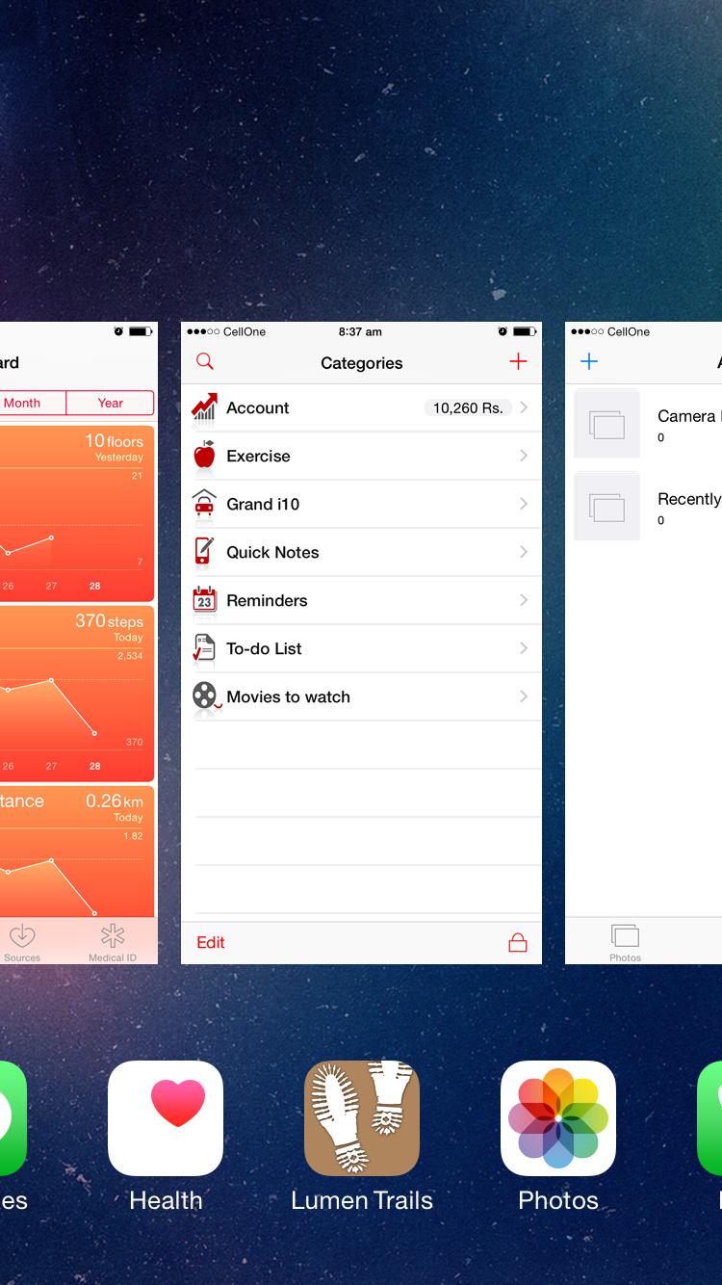Image resolution: width=722 pixels, height=1285 pixels.
Task: Tap the Health app name label
Action: click(x=166, y=1200)
